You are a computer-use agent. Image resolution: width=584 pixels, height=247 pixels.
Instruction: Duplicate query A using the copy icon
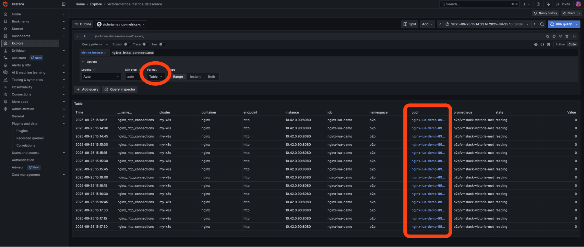[x=554, y=36]
